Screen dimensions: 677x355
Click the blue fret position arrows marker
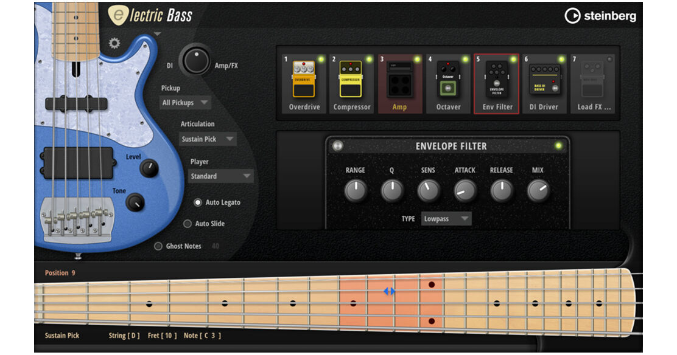pos(389,292)
